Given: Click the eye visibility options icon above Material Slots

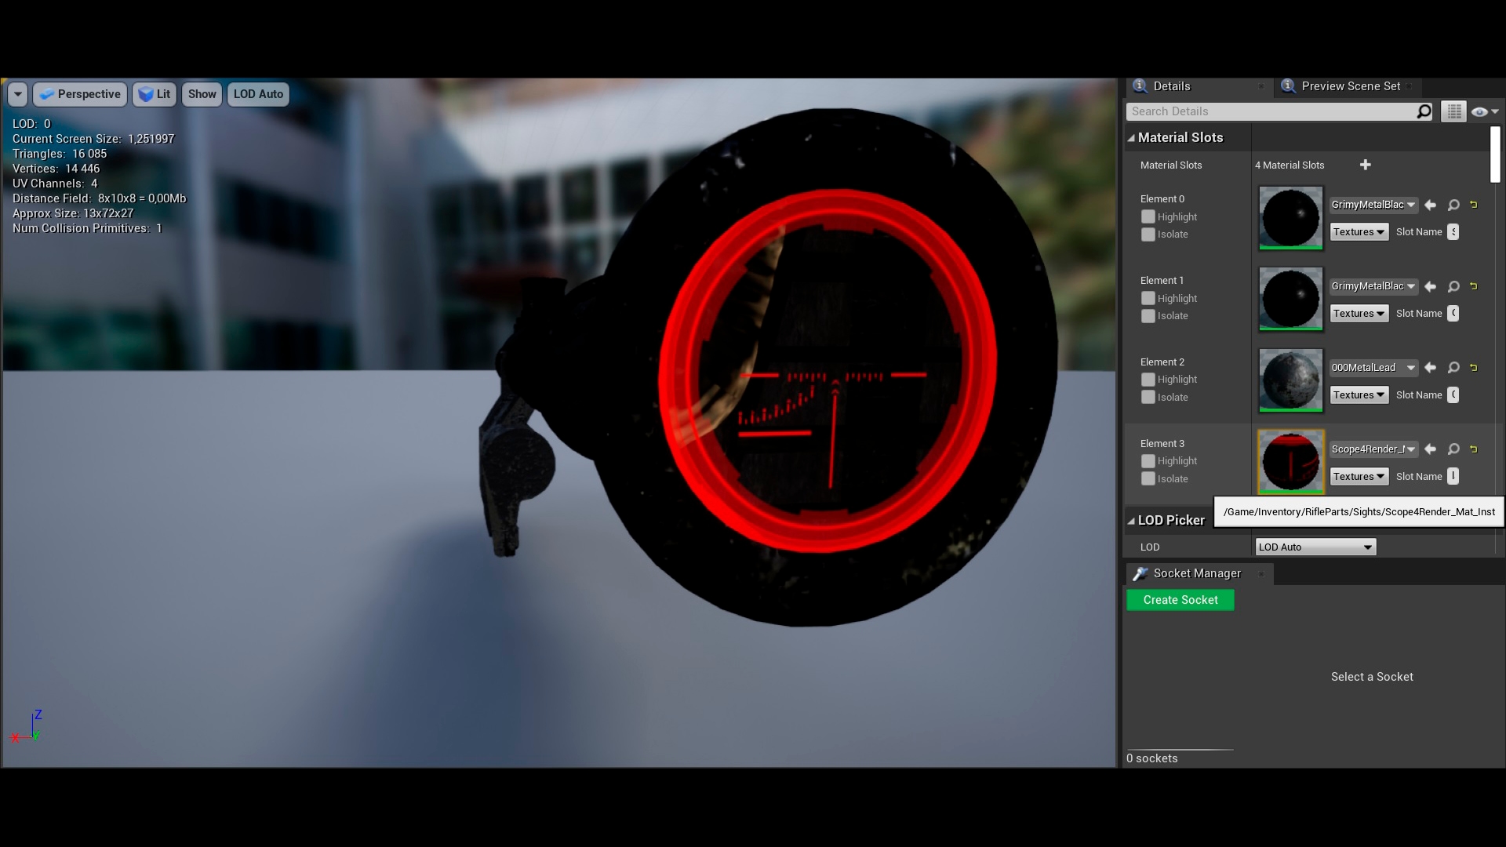Looking at the screenshot, I should pyautogui.click(x=1481, y=111).
